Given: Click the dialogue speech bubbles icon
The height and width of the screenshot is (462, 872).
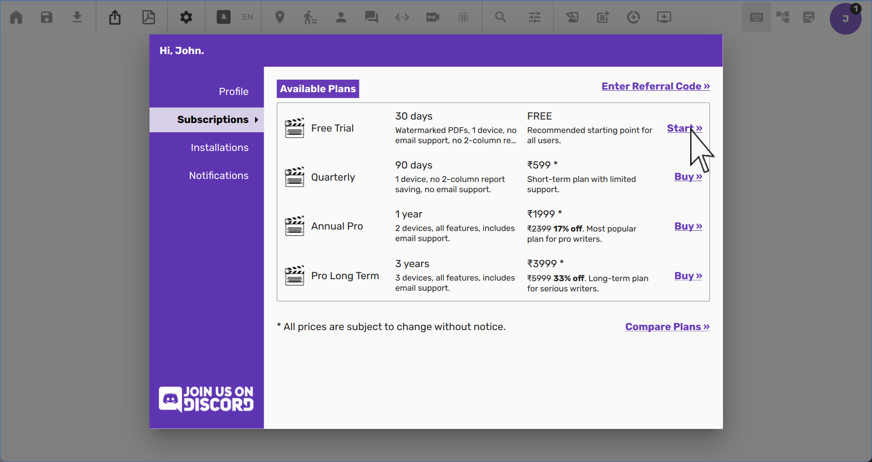Looking at the screenshot, I should 371,17.
